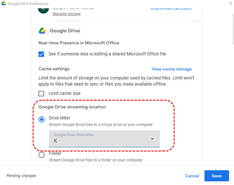Click the Cache settings heading
The height and width of the screenshot is (185, 234).
pos(54,69)
